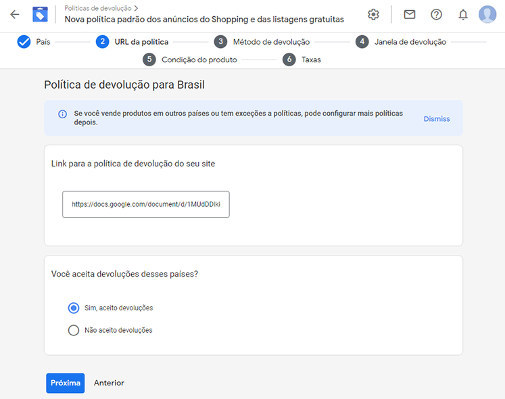
Task: Open the settings gear icon
Action: click(373, 14)
